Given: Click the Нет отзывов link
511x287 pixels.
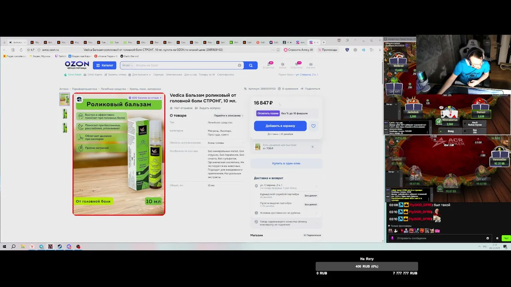Looking at the screenshot, I should pos(181,108).
